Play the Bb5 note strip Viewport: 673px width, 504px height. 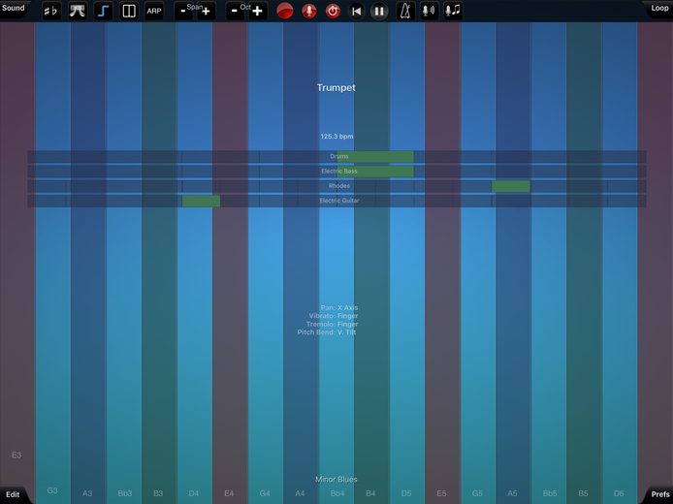point(549,263)
